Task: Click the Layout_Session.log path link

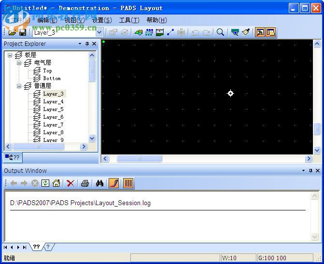Action: (x=80, y=203)
